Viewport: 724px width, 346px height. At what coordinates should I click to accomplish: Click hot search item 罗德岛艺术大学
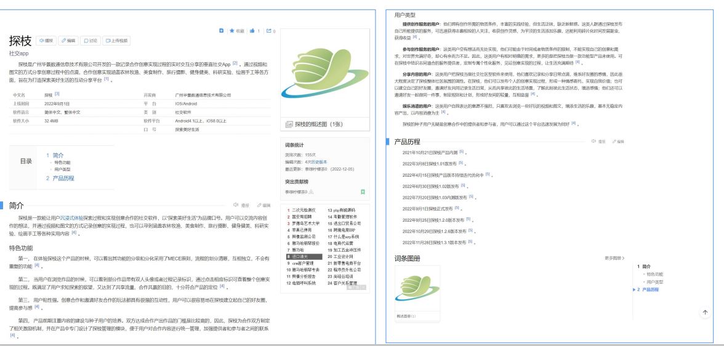point(305,223)
